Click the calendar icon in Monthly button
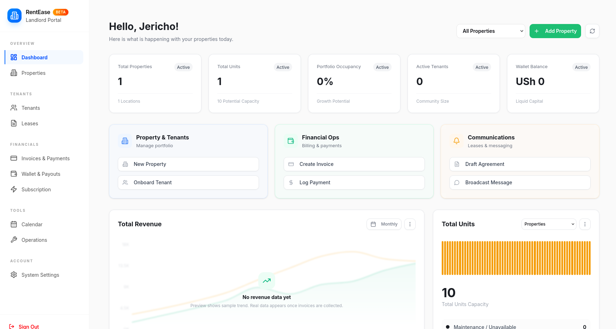The height and width of the screenshot is (329, 616). coord(373,224)
